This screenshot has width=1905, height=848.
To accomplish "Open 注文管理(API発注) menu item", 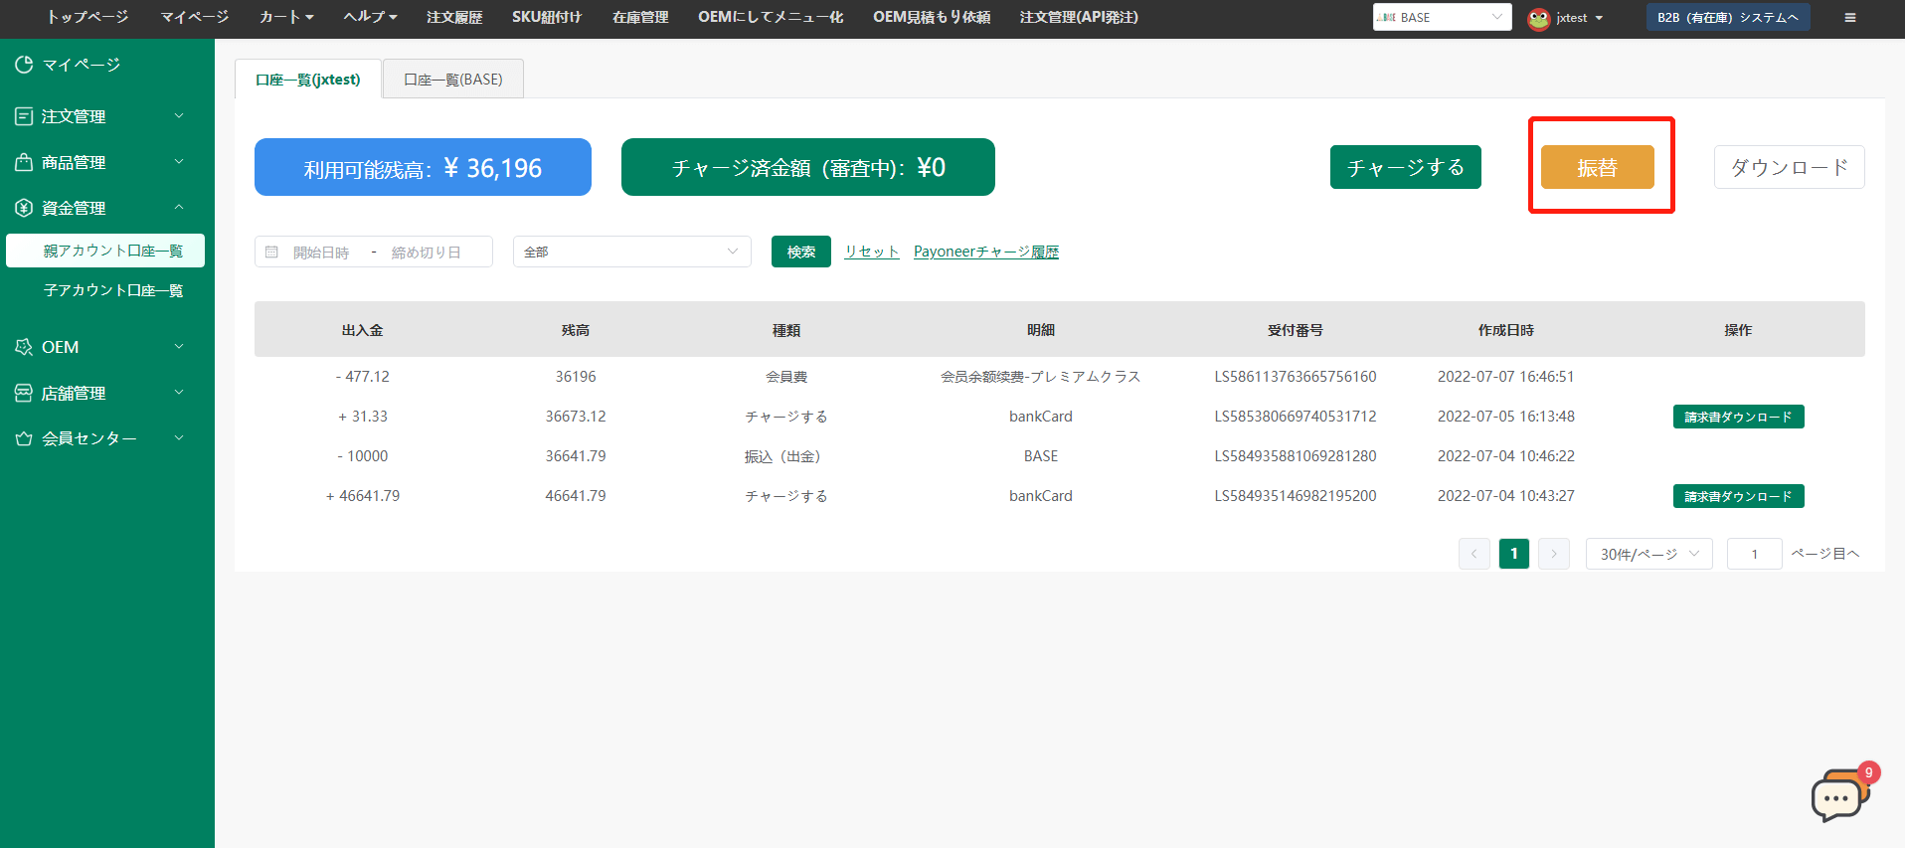I will click(1079, 17).
